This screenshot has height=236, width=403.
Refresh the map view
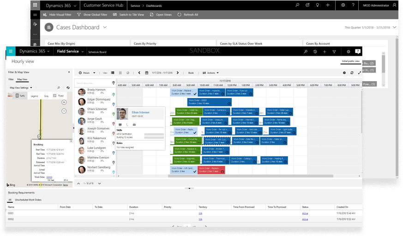click(68, 88)
